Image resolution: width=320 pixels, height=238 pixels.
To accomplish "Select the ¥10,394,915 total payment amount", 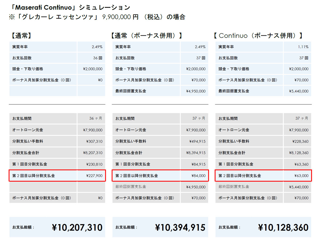I will (x=180, y=227).
